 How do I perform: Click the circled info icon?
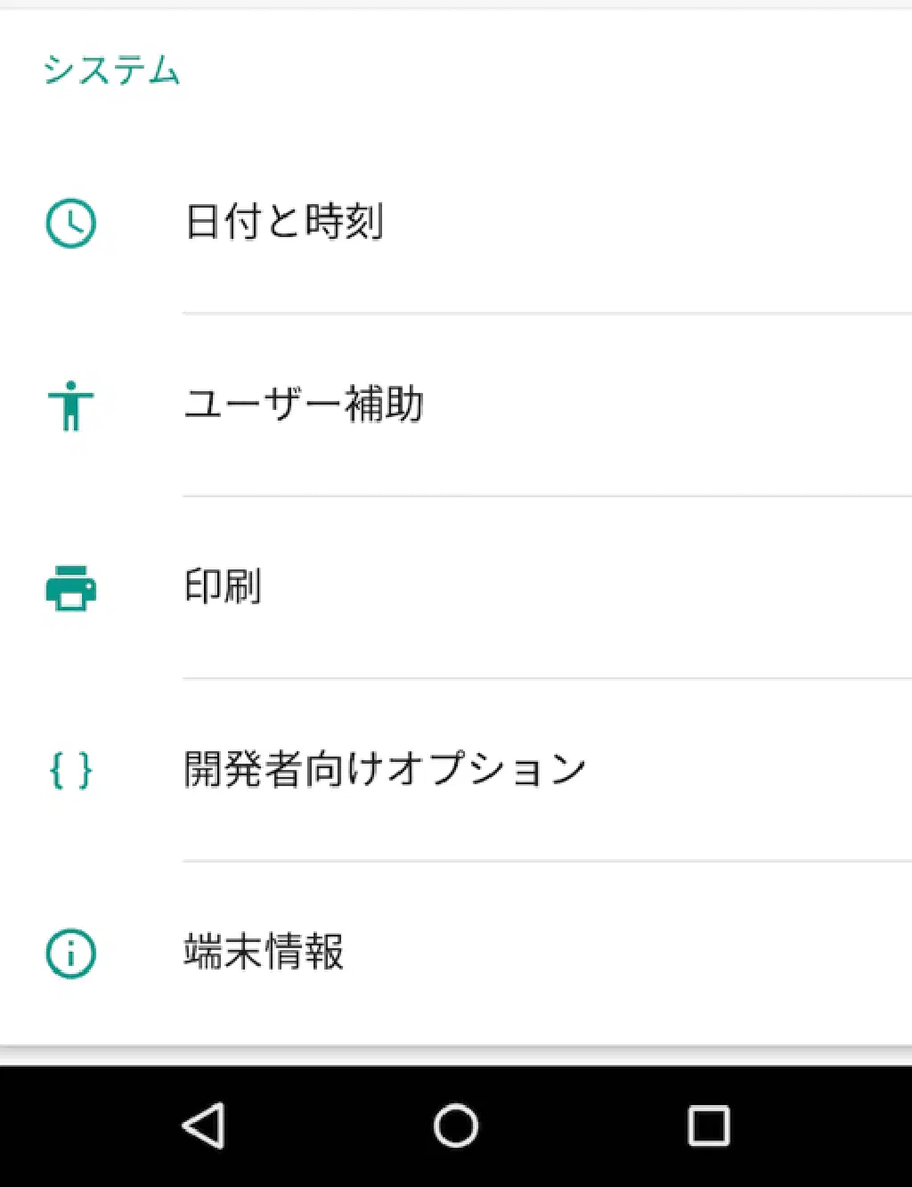coord(71,954)
